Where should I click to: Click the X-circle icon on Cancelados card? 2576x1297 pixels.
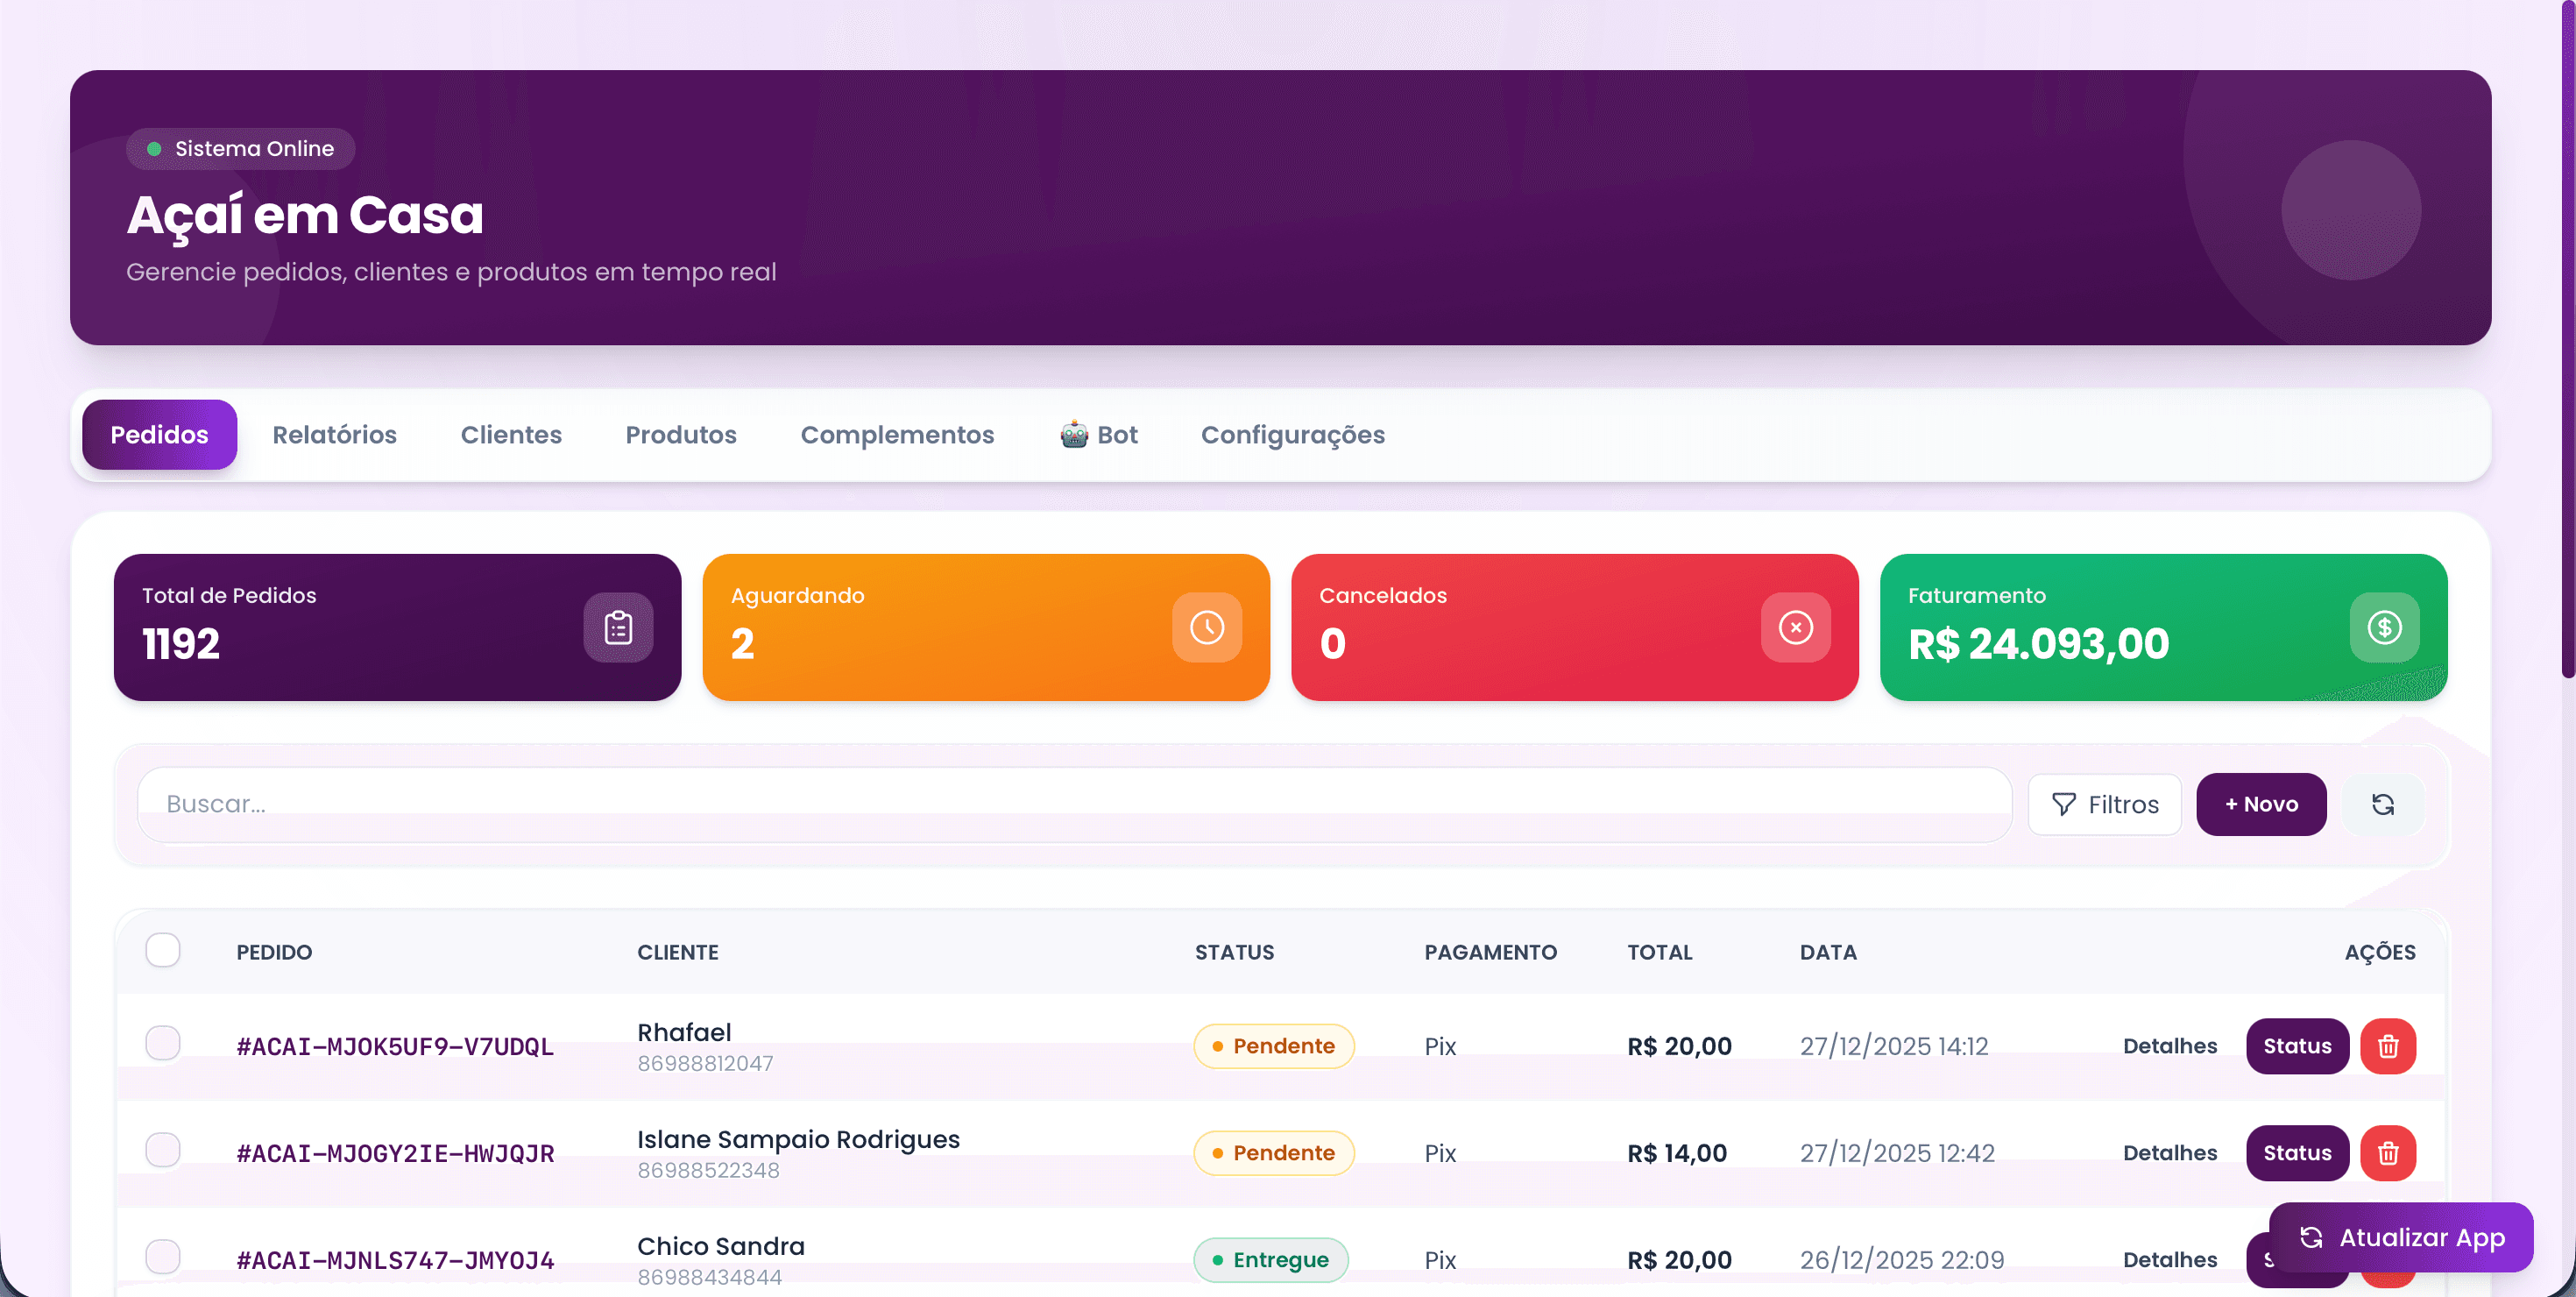pos(1795,627)
